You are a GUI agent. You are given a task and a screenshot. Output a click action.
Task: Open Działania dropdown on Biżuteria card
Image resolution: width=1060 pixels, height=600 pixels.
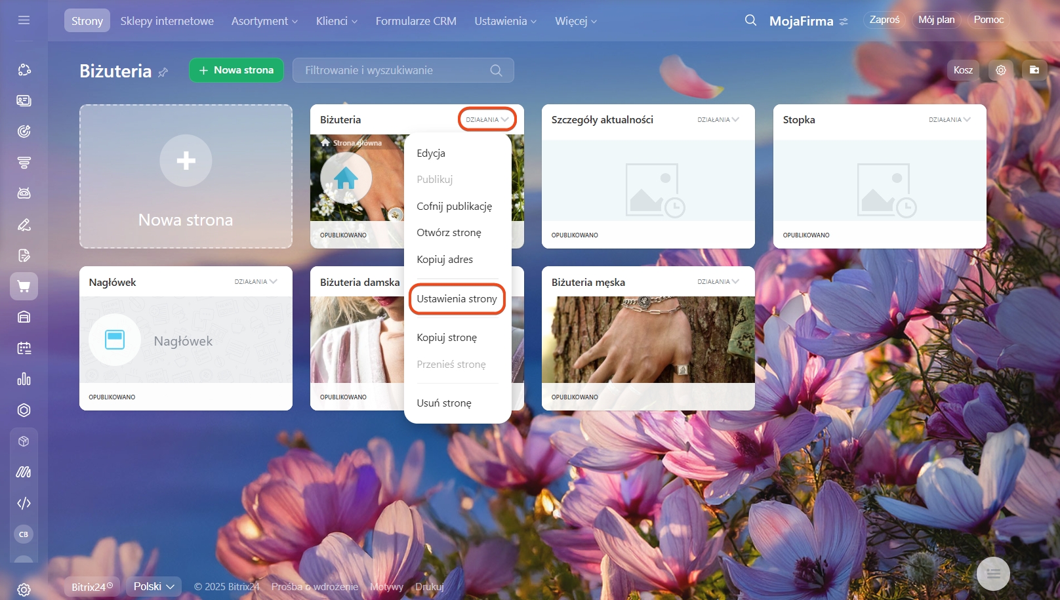tap(487, 119)
